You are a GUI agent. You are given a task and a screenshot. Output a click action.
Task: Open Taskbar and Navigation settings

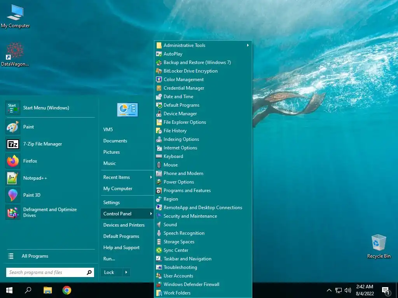click(x=203, y=259)
